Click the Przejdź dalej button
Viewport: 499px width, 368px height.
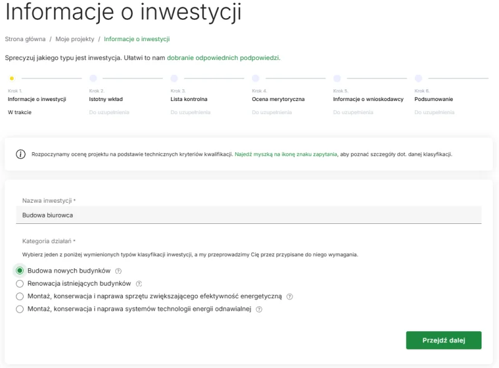[x=443, y=341]
